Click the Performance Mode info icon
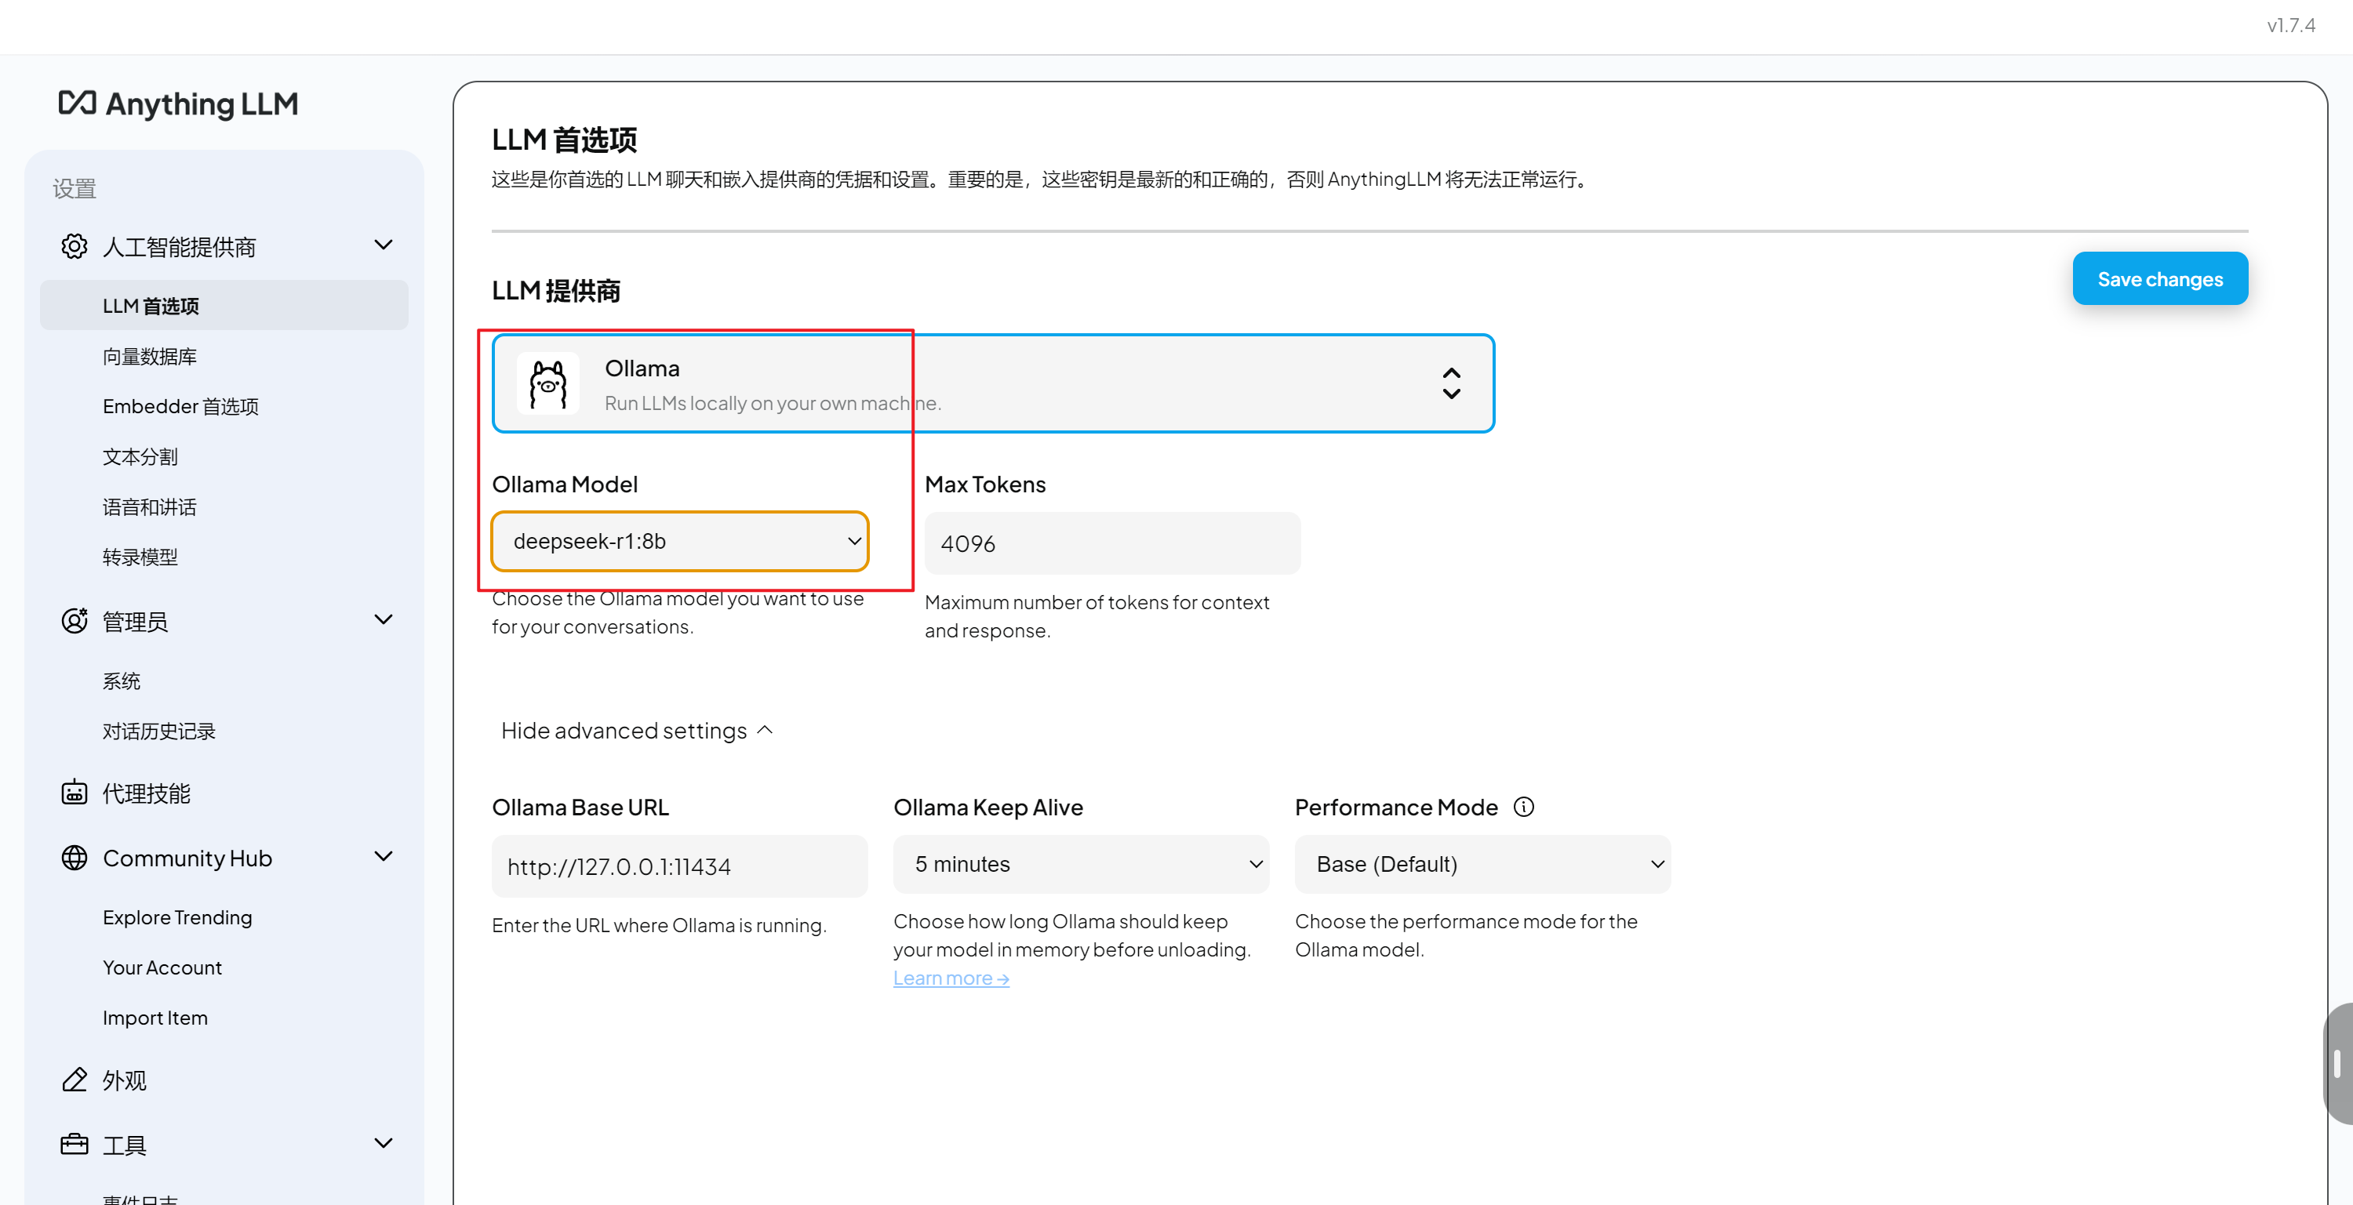2353x1205 pixels. coord(1524,807)
